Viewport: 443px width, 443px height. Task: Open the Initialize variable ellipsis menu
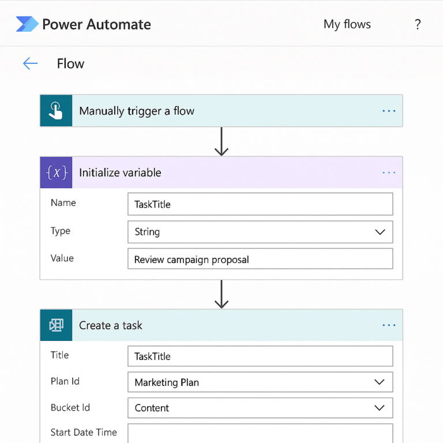[389, 172]
